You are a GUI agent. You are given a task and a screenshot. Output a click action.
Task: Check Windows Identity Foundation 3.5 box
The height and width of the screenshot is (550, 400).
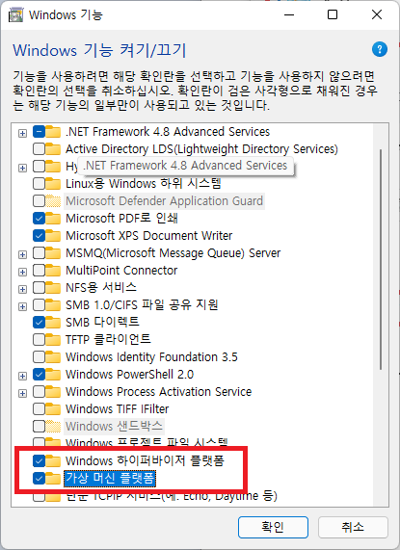(x=39, y=357)
